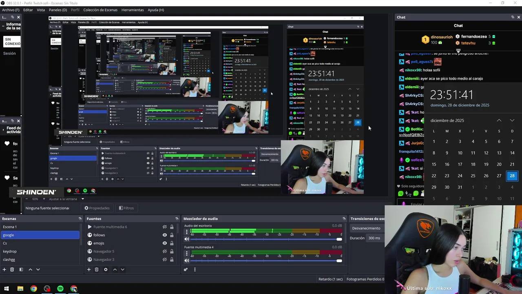Open the Ayuda menu
This screenshot has width=522, height=294.
point(156,10)
